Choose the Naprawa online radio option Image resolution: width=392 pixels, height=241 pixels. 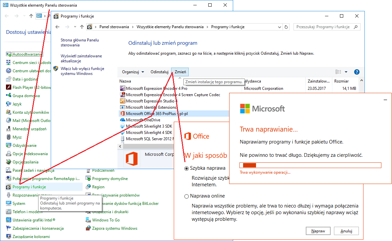[186, 196]
